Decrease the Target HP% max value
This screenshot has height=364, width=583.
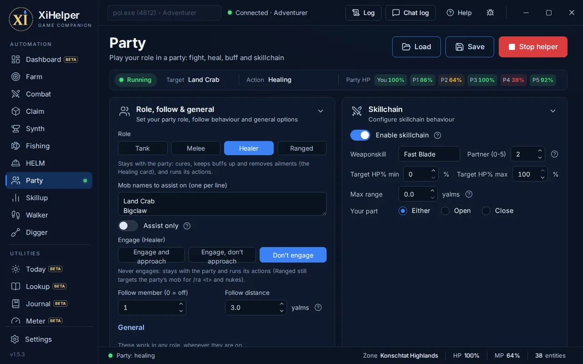point(543,177)
